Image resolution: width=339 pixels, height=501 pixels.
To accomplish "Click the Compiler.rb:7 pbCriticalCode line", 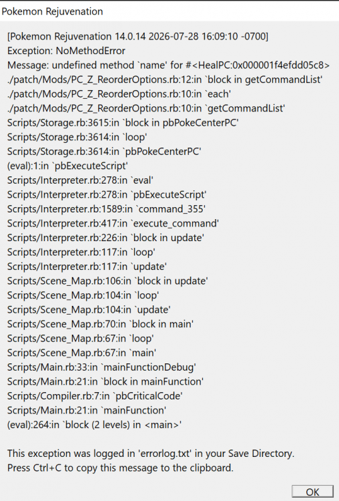I will tap(95, 396).
